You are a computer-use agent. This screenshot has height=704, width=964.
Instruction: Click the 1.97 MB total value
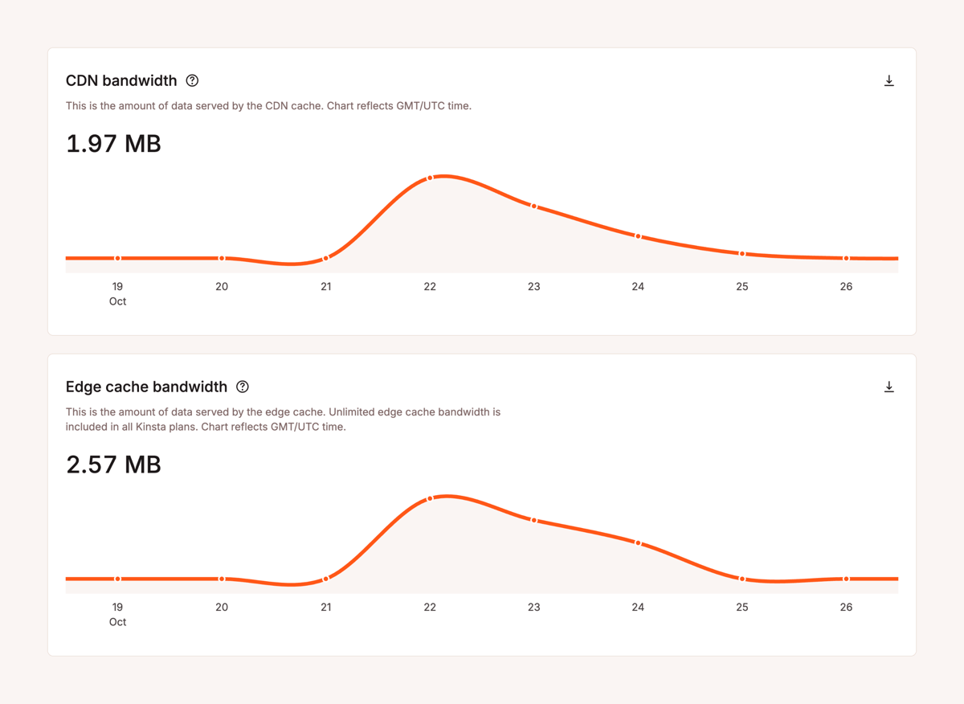point(113,143)
